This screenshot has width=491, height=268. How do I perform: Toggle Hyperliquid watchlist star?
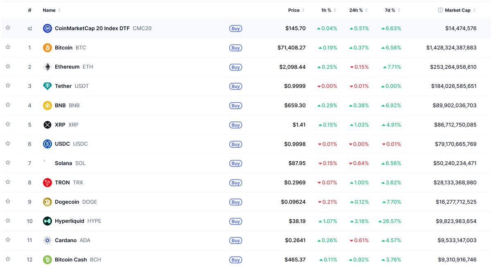[8, 220]
